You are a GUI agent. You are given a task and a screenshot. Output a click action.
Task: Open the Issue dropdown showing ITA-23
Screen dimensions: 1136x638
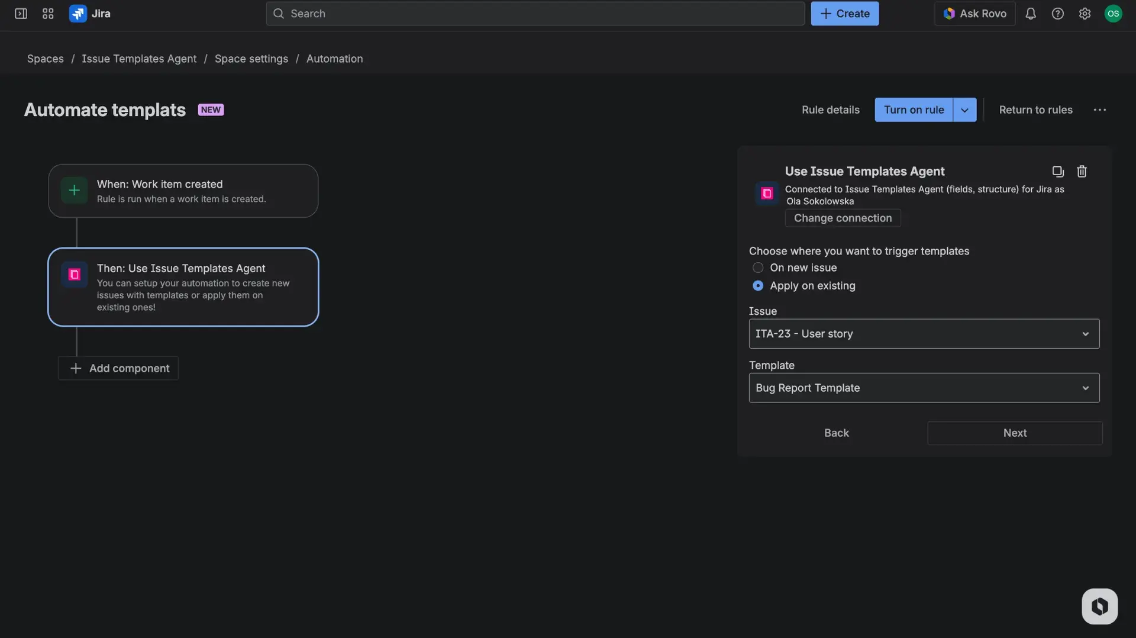(x=924, y=333)
